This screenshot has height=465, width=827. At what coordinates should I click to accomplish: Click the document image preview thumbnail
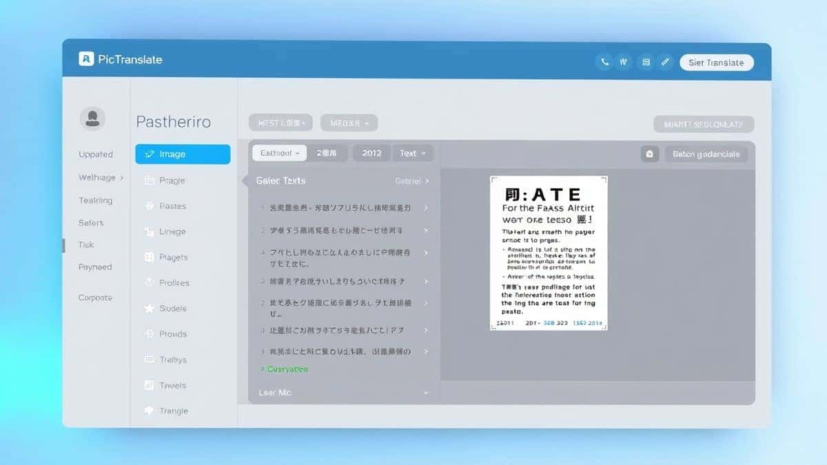click(x=549, y=253)
